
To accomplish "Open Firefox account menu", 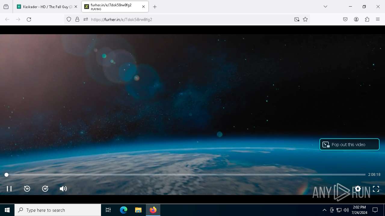I will coord(356,19).
